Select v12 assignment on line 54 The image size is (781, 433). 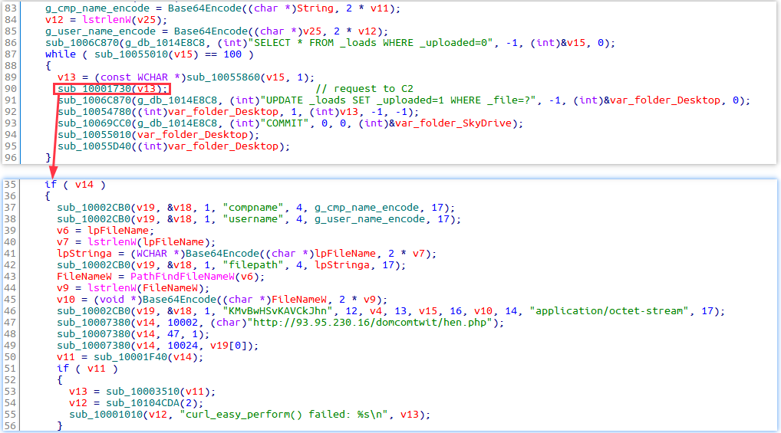(78, 402)
